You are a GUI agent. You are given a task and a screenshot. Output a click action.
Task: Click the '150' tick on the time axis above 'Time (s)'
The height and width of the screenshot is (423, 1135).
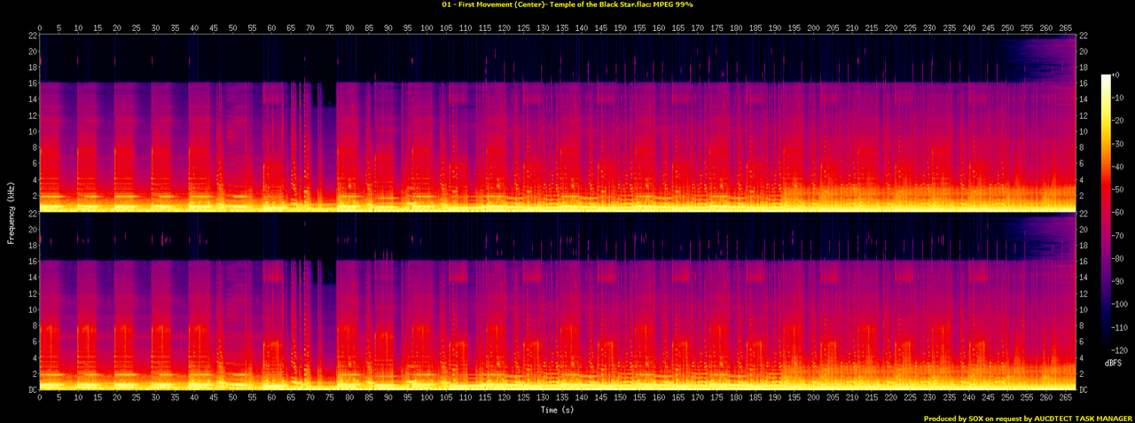[x=619, y=399]
